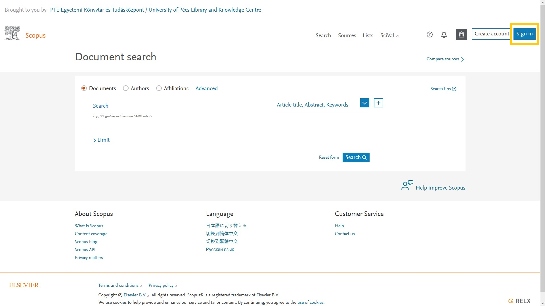Open Privacy matters link
Viewport: 545px width, 306px height.
point(89,258)
